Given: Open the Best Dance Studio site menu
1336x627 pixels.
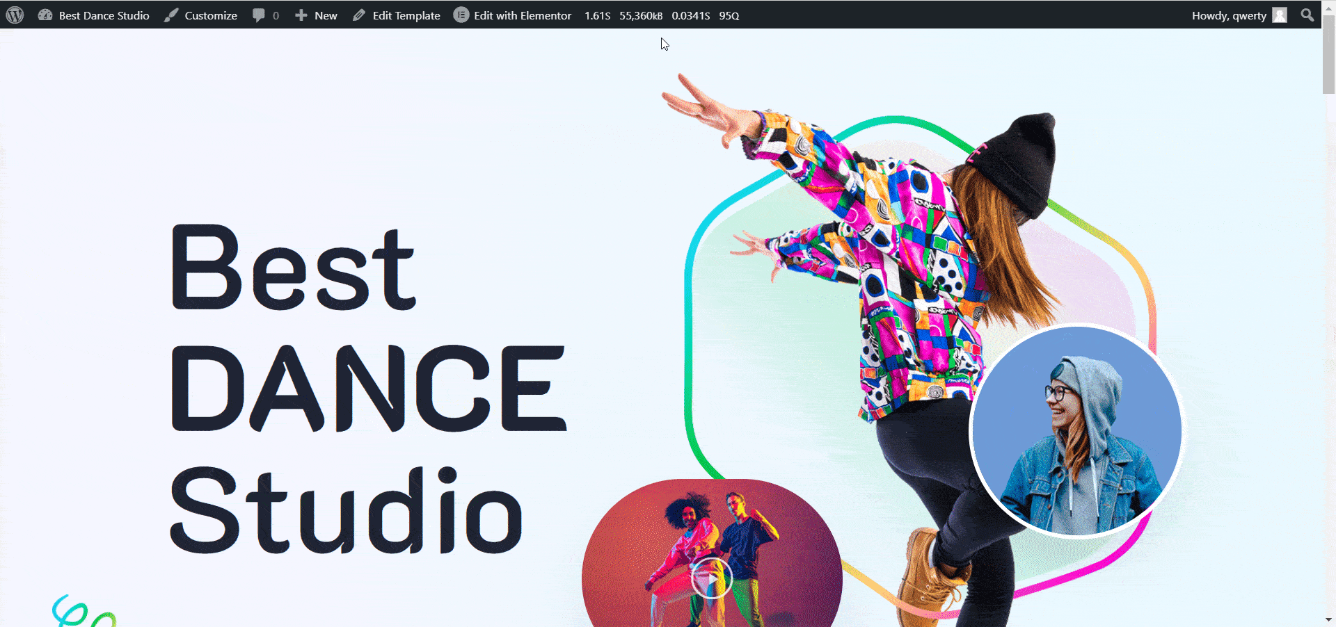Looking at the screenshot, I should [104, 15].
